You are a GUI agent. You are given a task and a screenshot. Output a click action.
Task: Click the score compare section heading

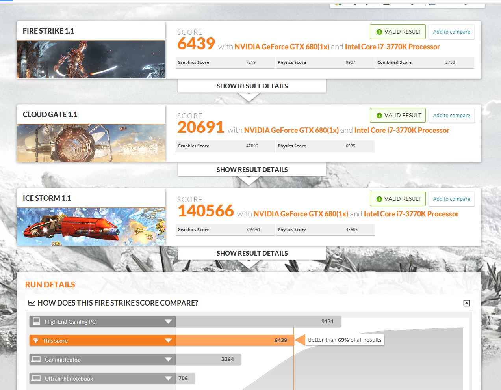[x=118, y=303]
